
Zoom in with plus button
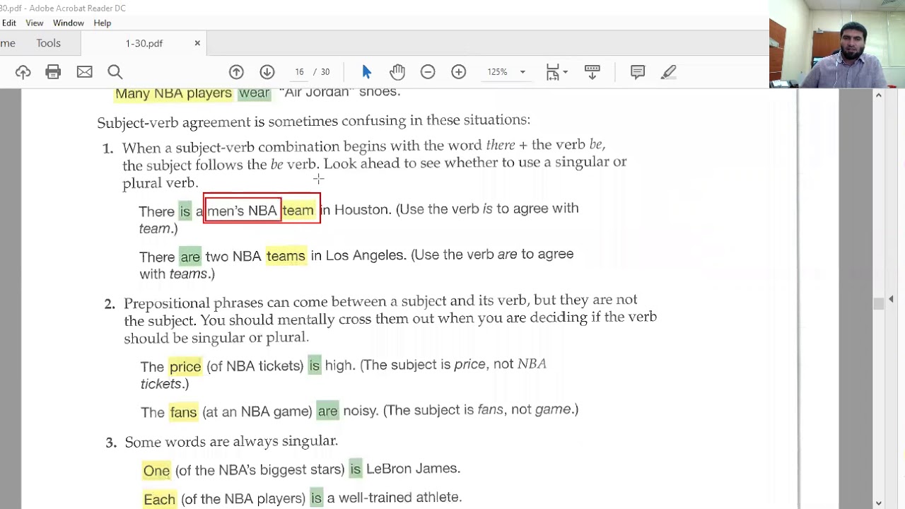458,71
